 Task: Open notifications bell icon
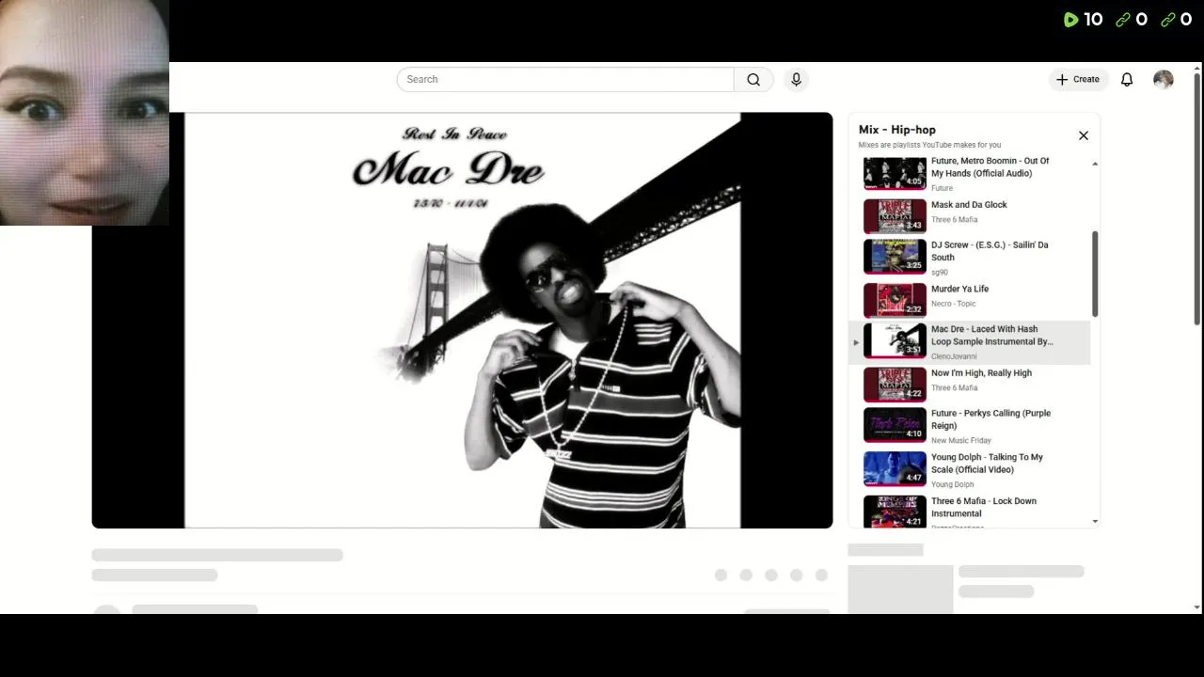coord(1127,80)
